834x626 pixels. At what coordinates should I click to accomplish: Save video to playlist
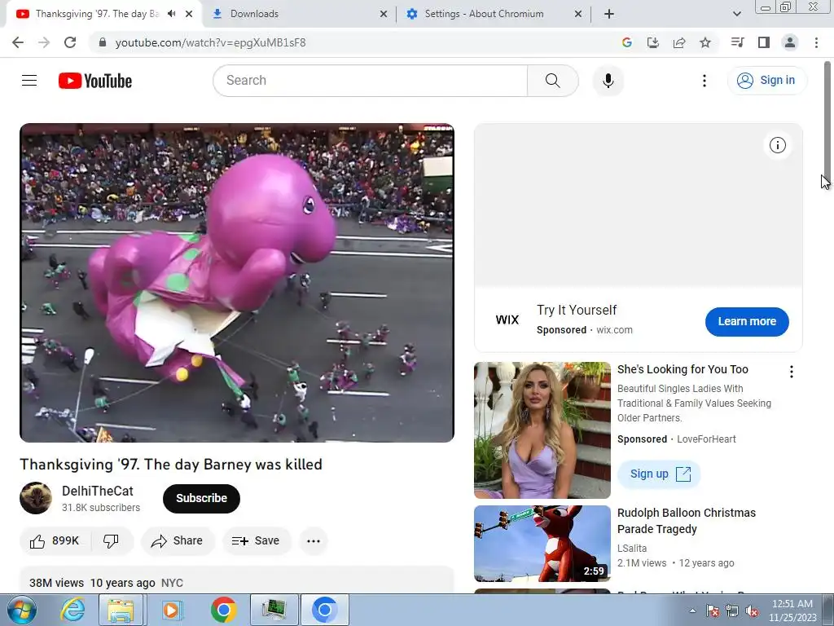(256, 541)
